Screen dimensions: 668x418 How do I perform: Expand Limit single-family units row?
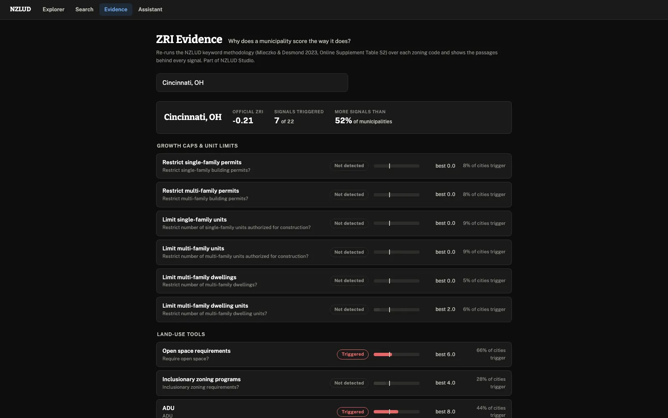(x=334, y=223)
